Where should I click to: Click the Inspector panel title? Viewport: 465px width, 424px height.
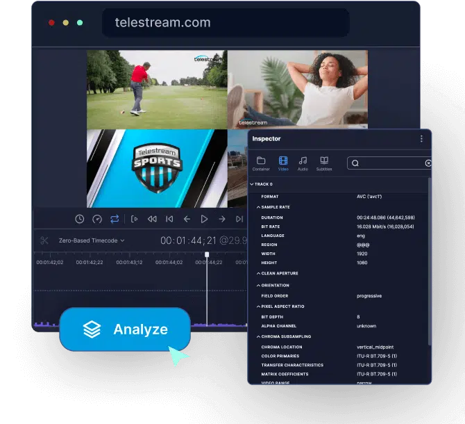point(266,138)
